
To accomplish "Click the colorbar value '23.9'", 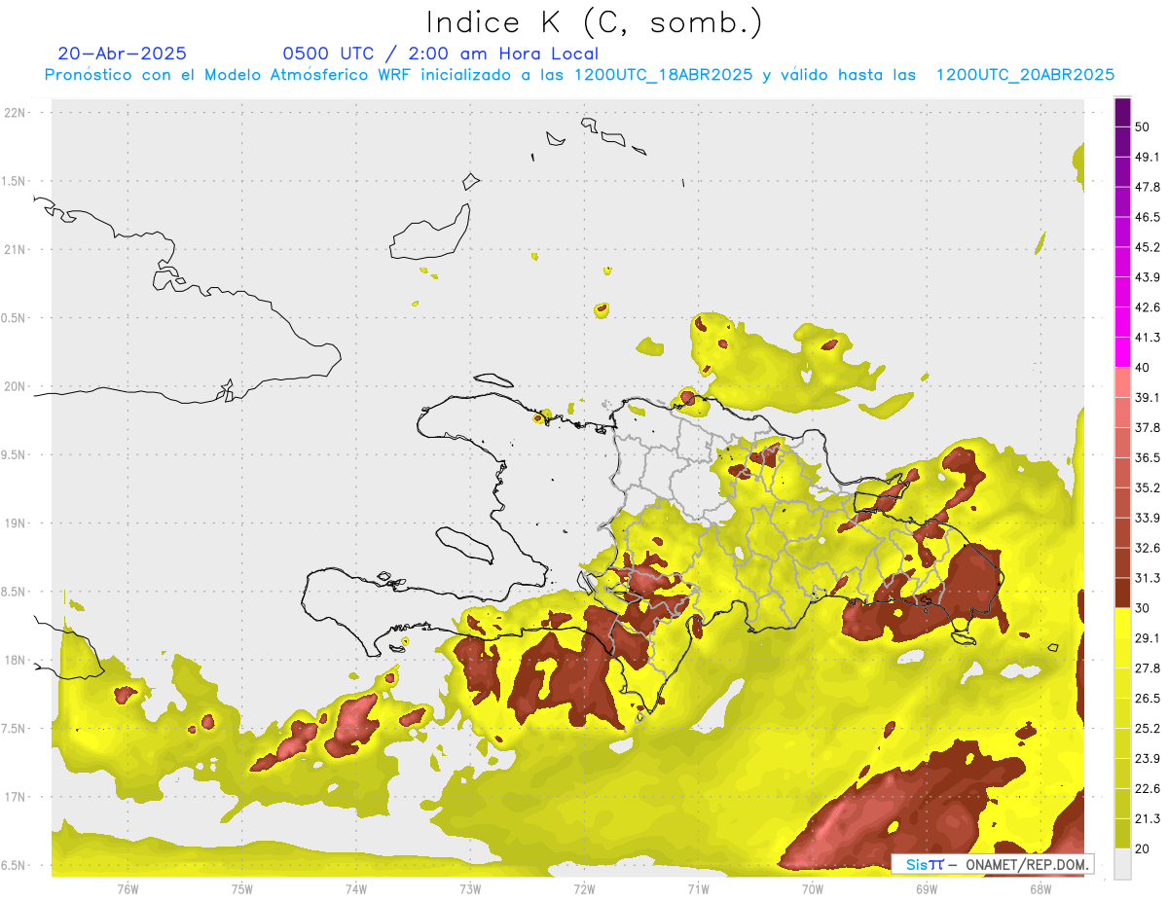I will 1148,759.
